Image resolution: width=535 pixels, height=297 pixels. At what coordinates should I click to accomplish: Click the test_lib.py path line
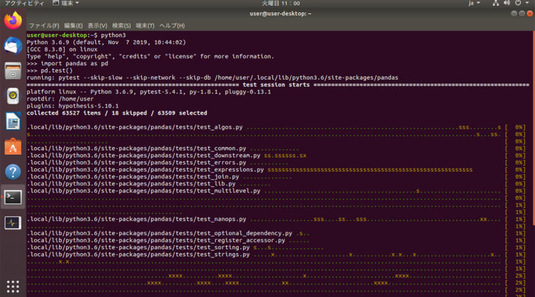[131, 183]
